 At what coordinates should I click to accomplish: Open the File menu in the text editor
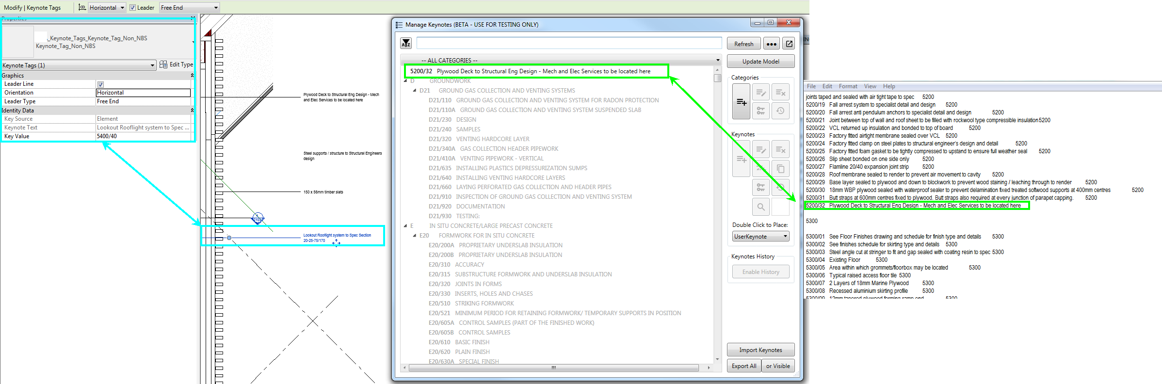coord(811,86)
